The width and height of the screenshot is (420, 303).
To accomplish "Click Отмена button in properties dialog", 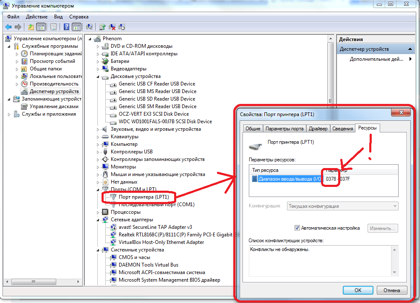I will tap(391, 290).
